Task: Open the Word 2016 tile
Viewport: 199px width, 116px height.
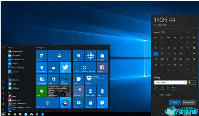Action: point(79,91)
